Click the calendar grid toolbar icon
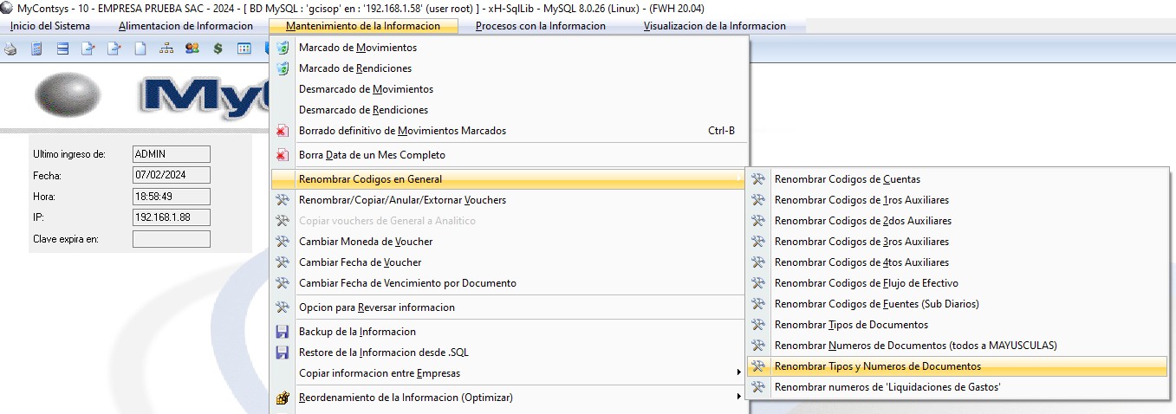 [244, 49]
